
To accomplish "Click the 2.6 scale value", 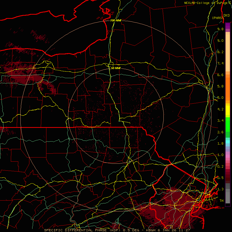I will pyautogui.click(x=220, y=132).
